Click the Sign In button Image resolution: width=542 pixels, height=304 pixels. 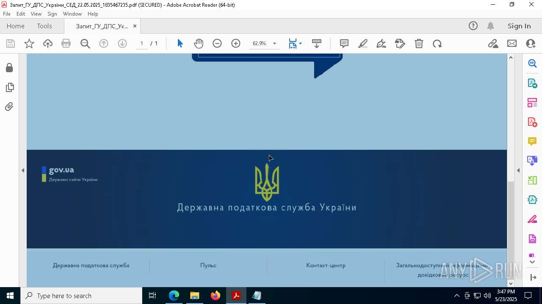519,26
